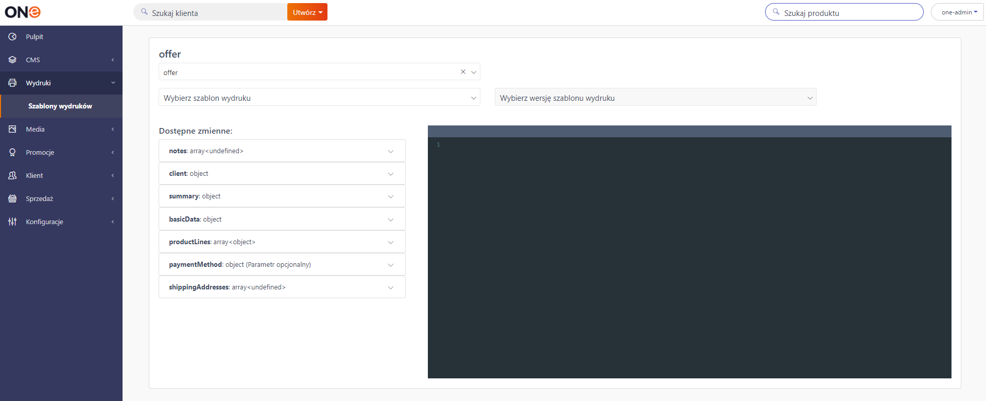Click the CMS layers icon
This screenshot has height=401, width=986.
point(12,60)
